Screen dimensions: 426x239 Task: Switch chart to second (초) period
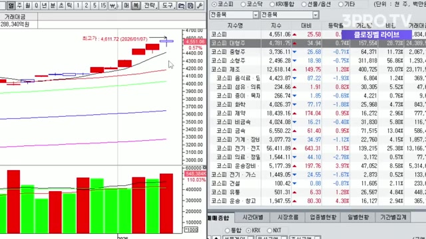pos(61,6)
